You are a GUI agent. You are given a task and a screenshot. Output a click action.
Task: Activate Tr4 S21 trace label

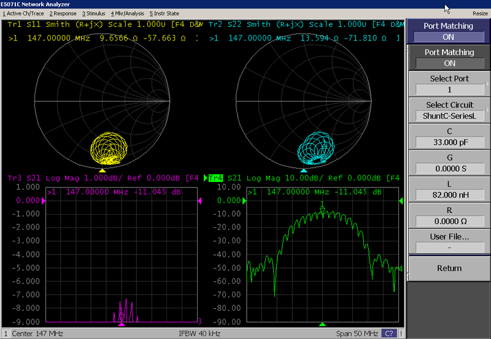(x=215, y=178)
